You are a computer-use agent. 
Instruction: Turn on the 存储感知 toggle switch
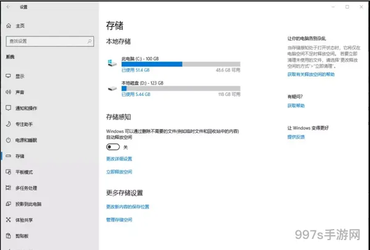pos(113,147)
